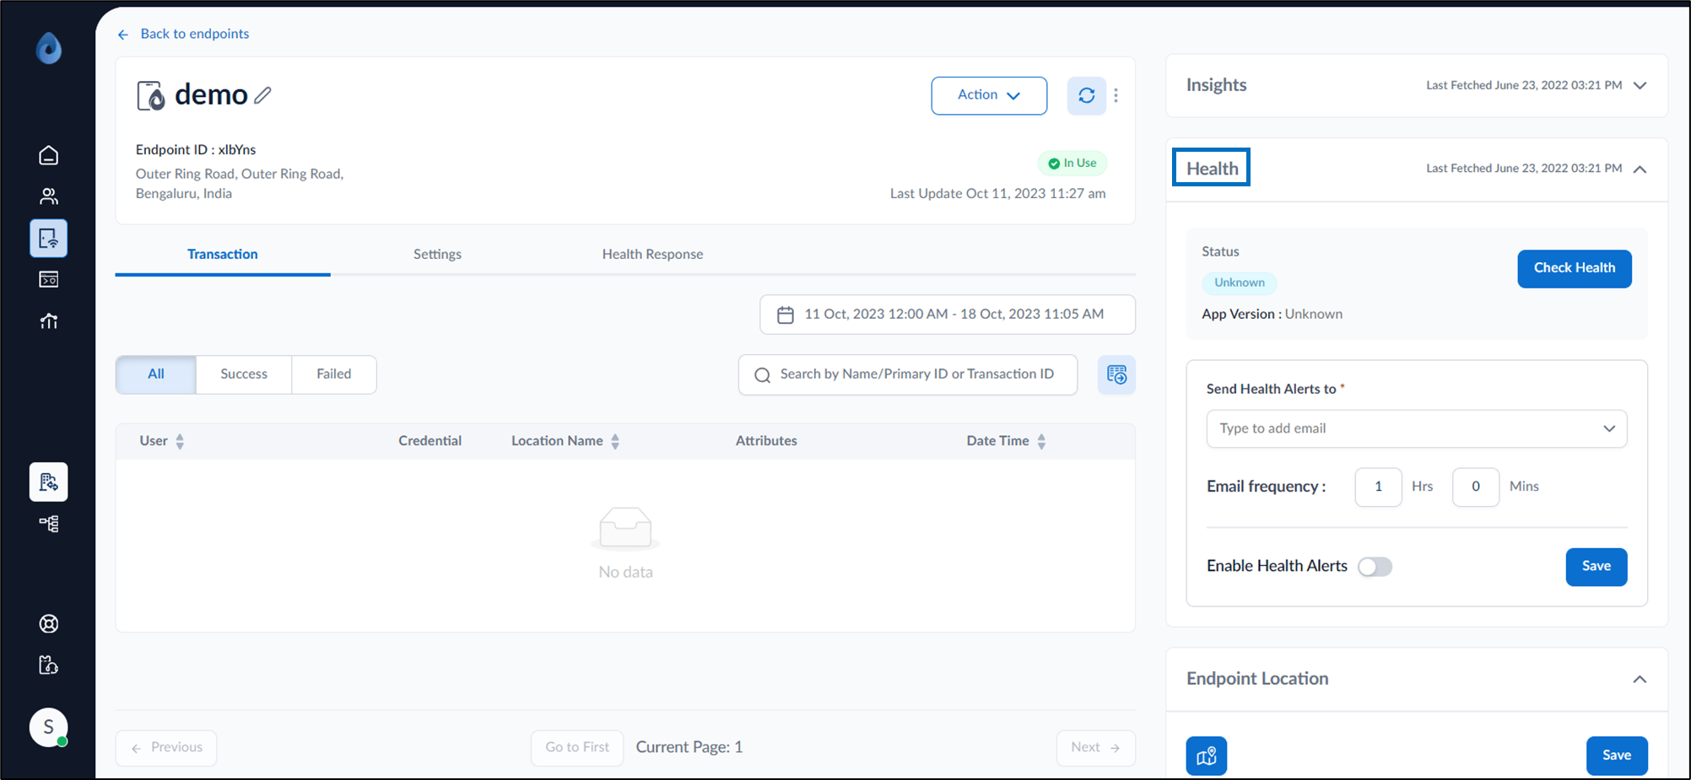Click the Credential column header
Viewport: 1691px width, 780px height.
click(x=430, y=441)
